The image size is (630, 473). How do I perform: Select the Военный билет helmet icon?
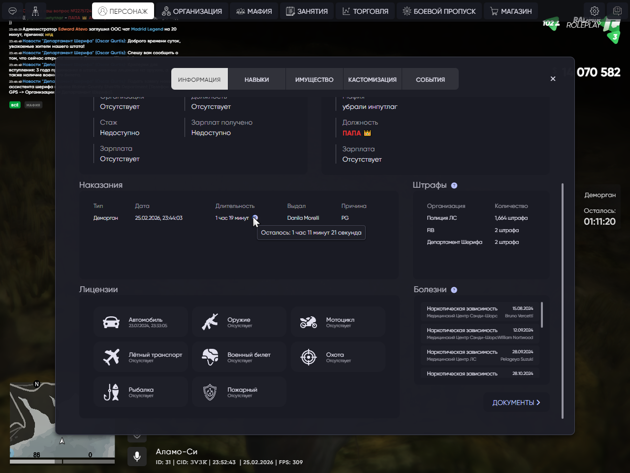coord(210,357)
